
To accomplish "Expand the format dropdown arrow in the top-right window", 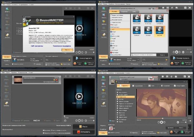I will (138, 60).
